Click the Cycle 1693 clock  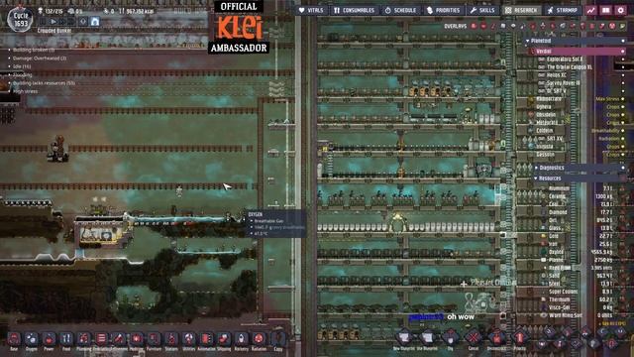[x=20, y=20]
